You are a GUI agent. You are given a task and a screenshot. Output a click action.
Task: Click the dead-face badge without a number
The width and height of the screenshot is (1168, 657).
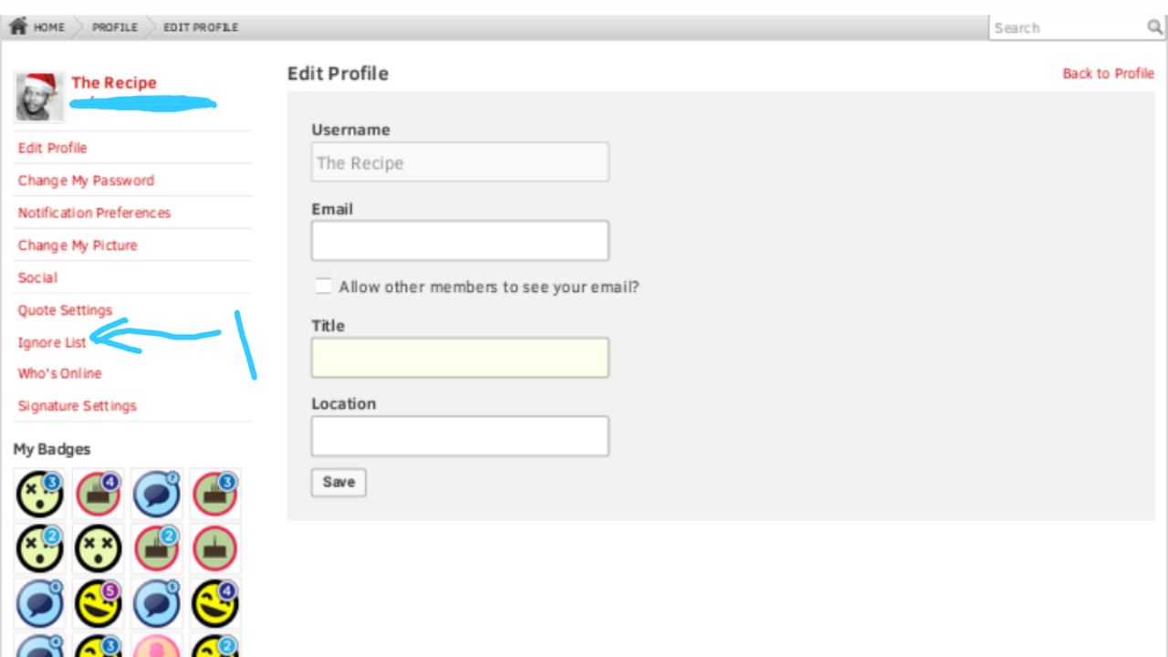click(x=98, y=548)
